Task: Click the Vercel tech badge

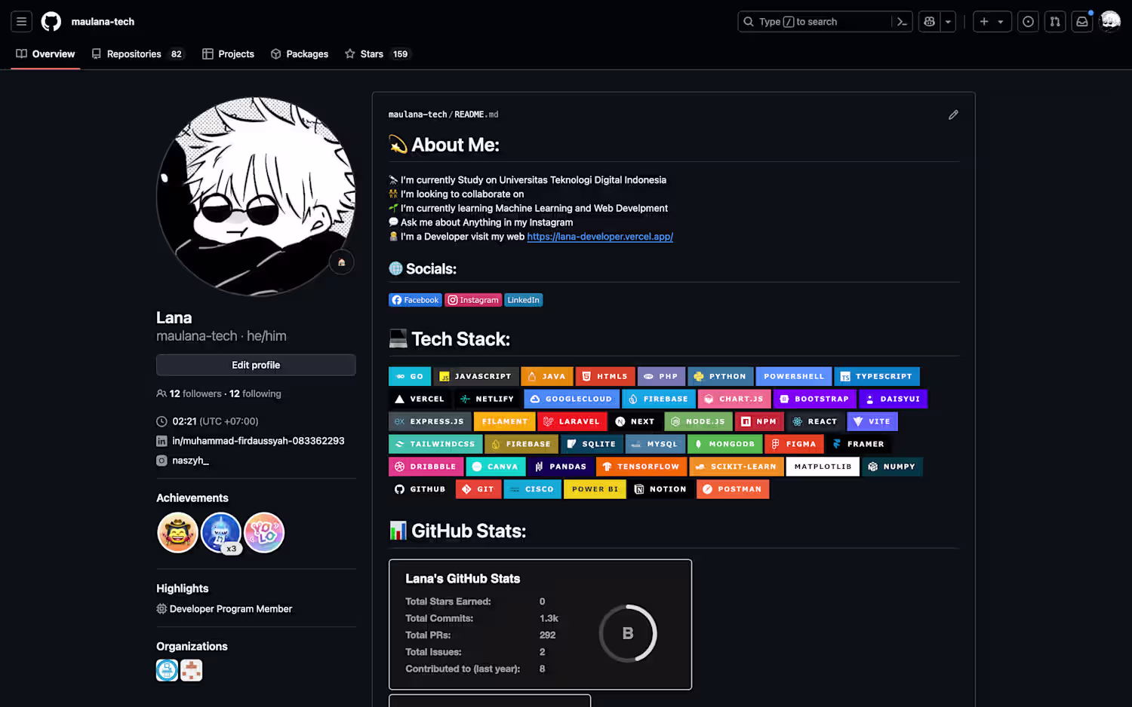Action: (420, 399)
